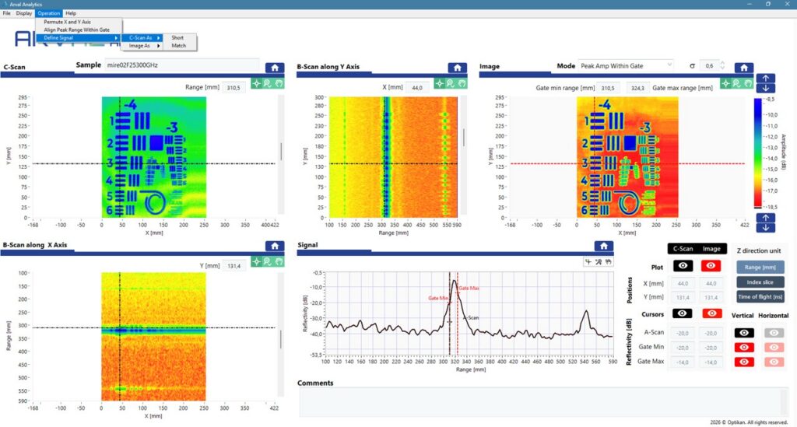Select the crosshair cursor tool in C-Scan panel

click(257, 84)
